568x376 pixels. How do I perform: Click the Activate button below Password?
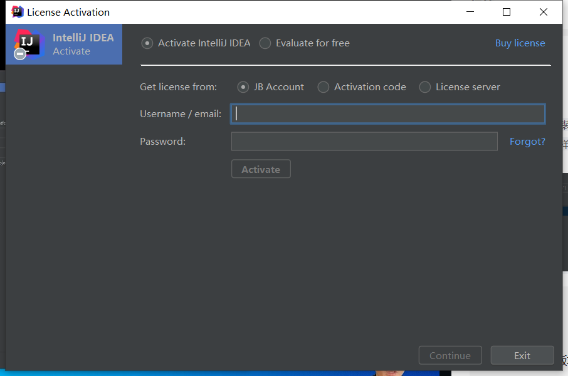[x=261, y=169]
